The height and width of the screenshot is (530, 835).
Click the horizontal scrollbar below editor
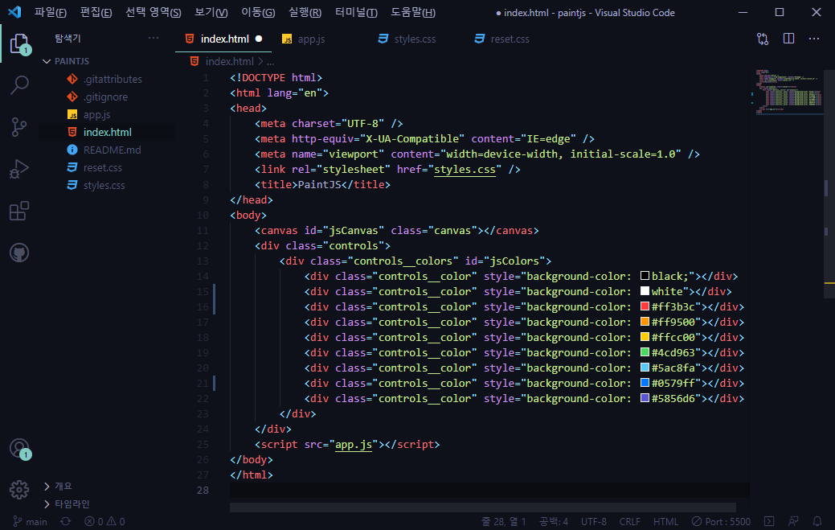pos(483,507)
